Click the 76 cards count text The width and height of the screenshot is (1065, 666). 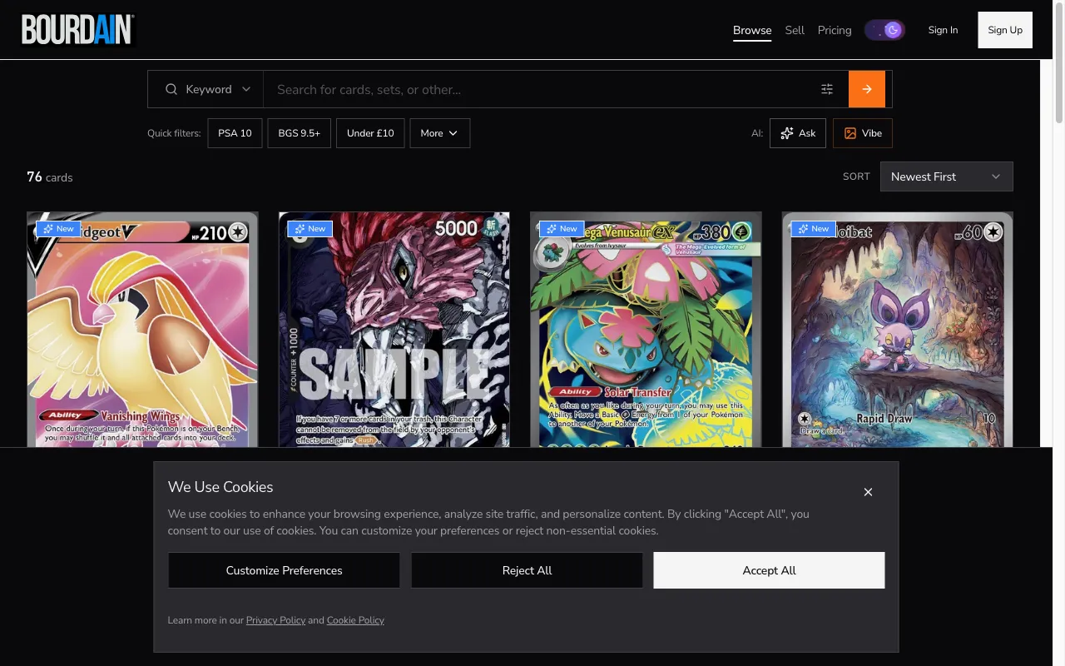50,176
